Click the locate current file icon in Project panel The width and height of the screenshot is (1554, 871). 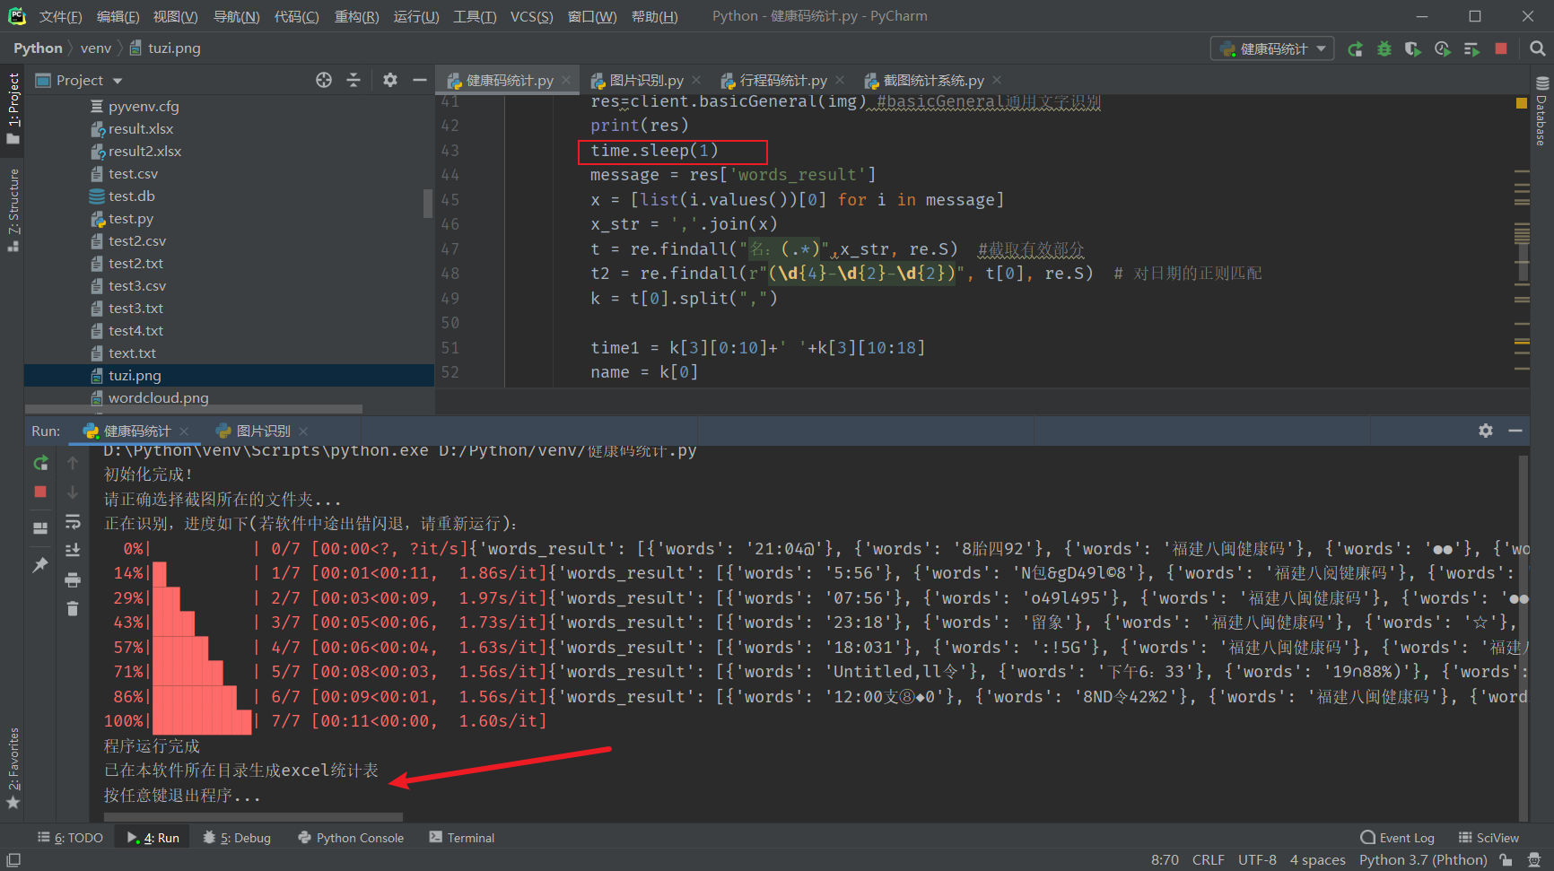(324, 80)
